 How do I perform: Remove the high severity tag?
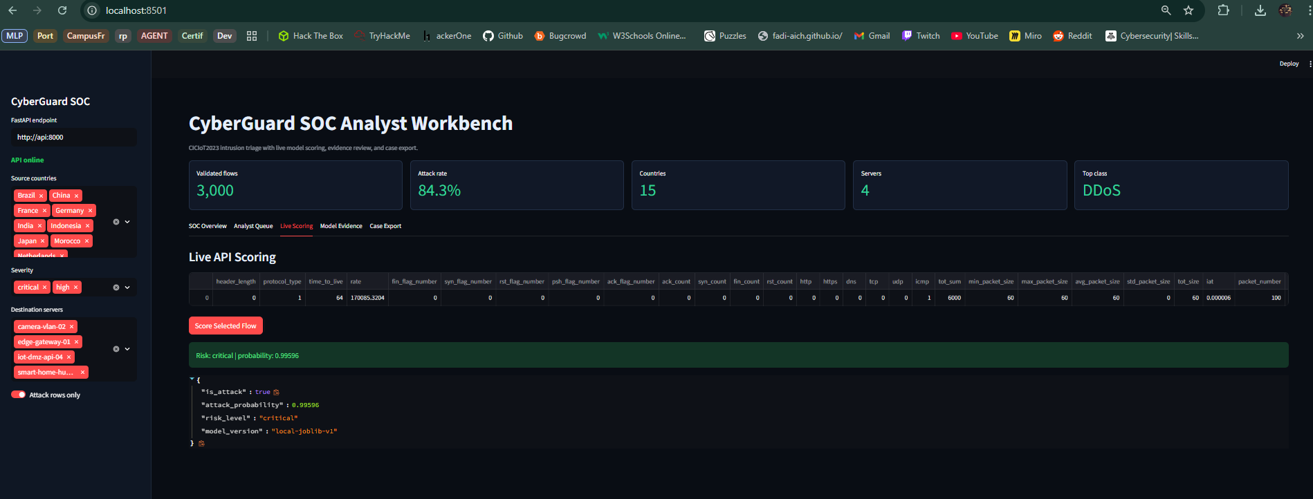coord(75,288)
